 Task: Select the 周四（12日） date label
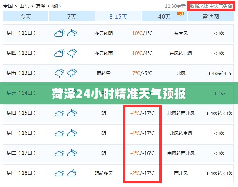tap(21, 53)
